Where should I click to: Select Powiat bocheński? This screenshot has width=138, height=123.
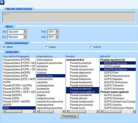tap(82, 63)
